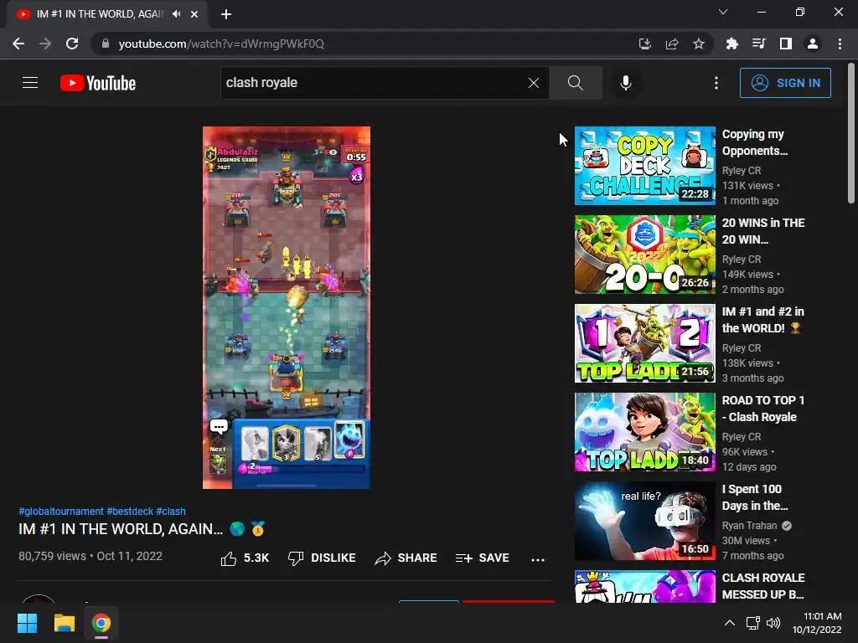
Task: Toggle the Chrome side panel icon
Action: pyautogui.click(x=786, y=44)
